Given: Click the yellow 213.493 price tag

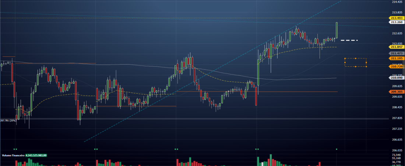Looking at the screenshot, I should (x=397, y=18).
